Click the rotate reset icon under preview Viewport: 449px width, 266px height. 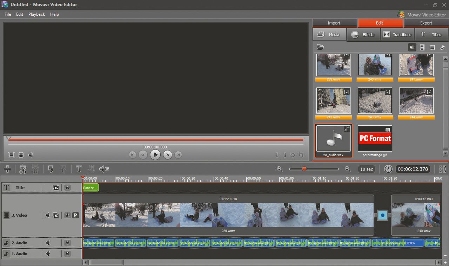[x=293, y=155]
